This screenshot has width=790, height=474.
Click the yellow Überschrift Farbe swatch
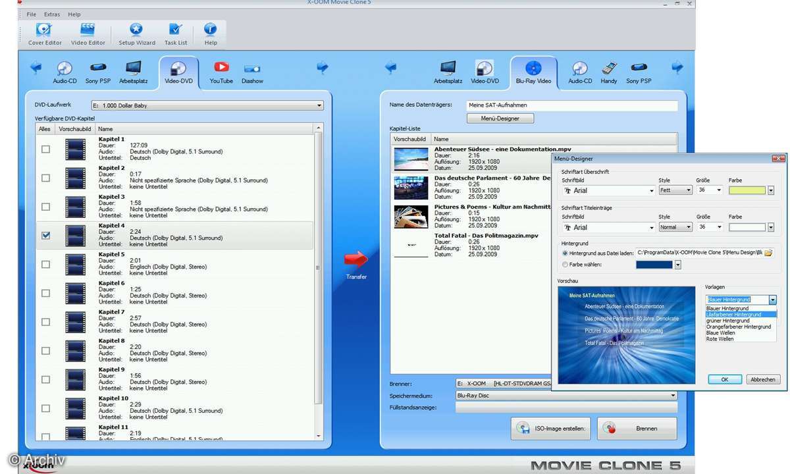click(747, 190)
